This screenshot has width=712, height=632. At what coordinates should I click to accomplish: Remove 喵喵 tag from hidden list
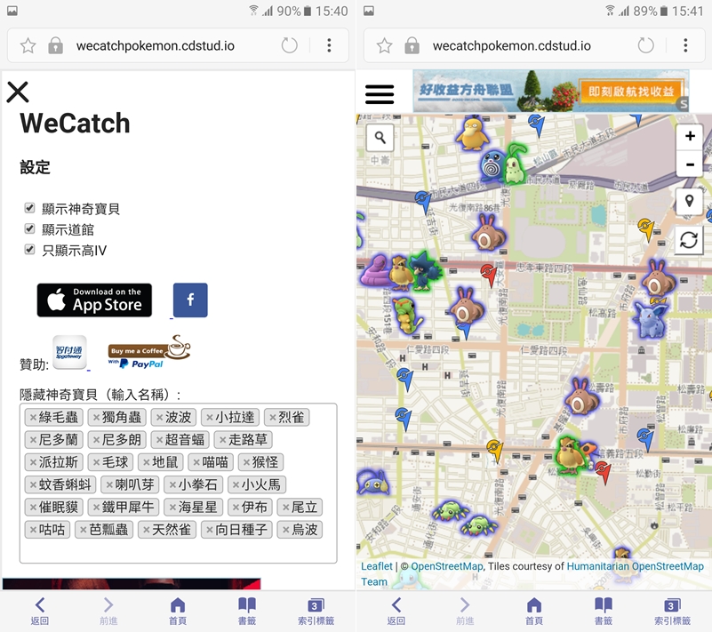click(x=196, y=462)
